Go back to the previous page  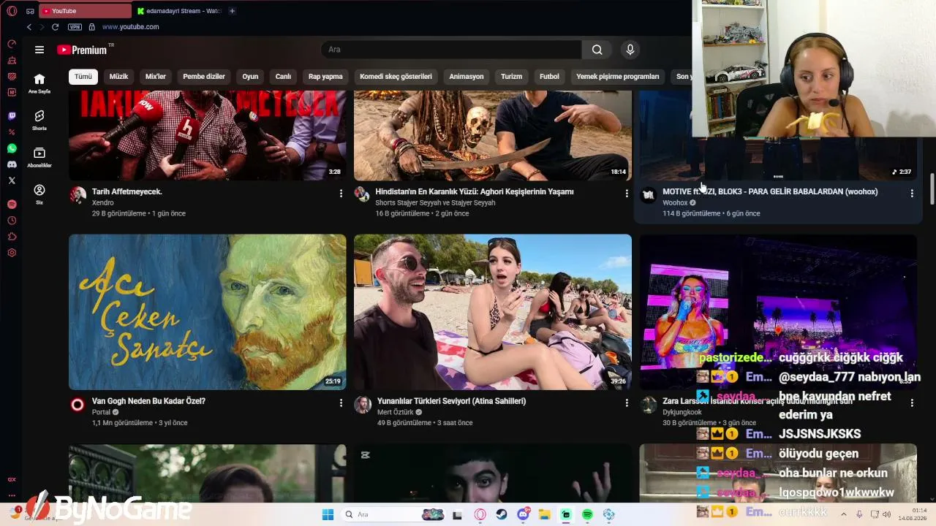click(x=29, y=27)
